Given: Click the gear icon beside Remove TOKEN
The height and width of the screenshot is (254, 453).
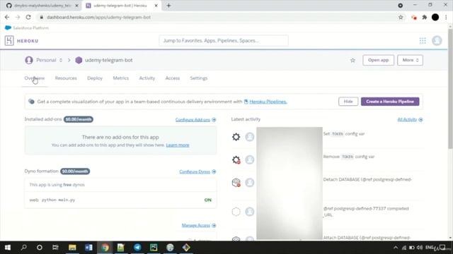Looking at the screenshot, I should [236, 159].
